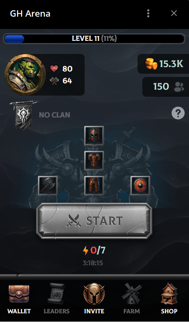Viewport: 189px width, 322px height.
Task: Open the Invite tab
Action: pyautogui.click(x=94, y=298)
